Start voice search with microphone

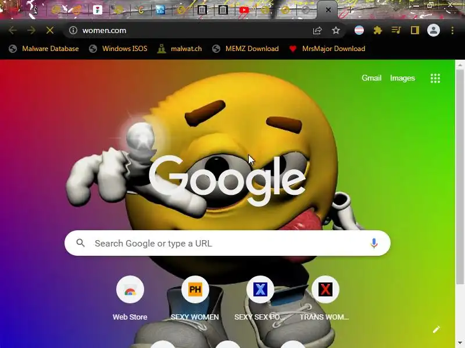click(374, 243)
